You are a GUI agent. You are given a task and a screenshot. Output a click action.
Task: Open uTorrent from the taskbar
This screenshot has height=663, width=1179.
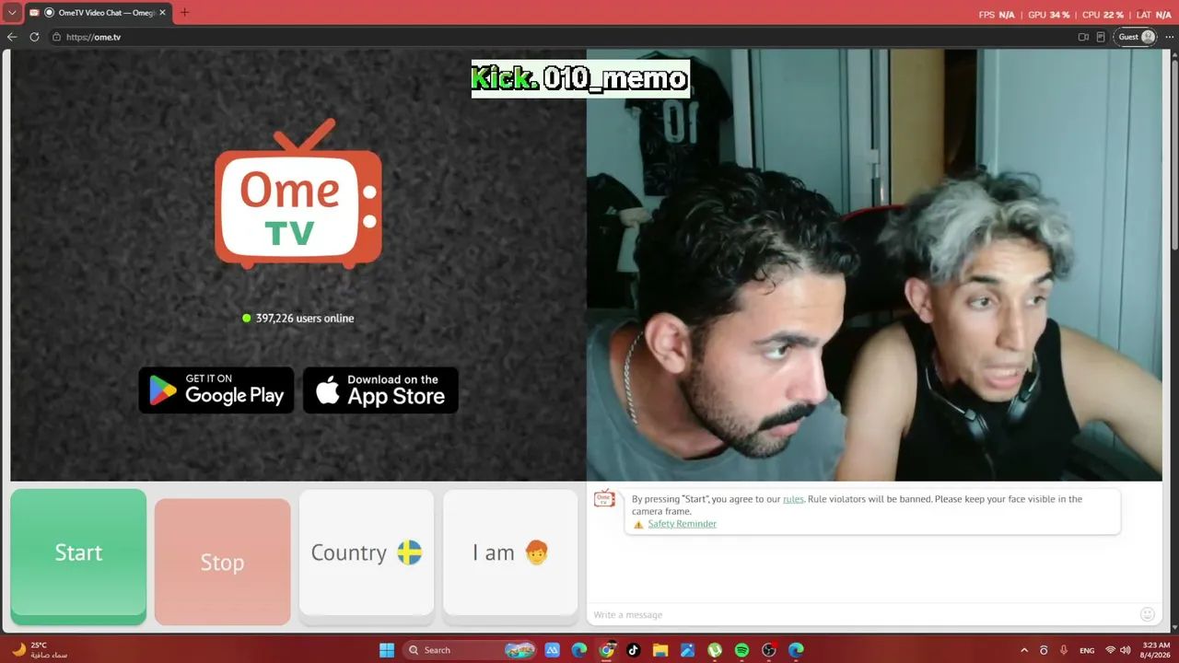pos(715,650)
